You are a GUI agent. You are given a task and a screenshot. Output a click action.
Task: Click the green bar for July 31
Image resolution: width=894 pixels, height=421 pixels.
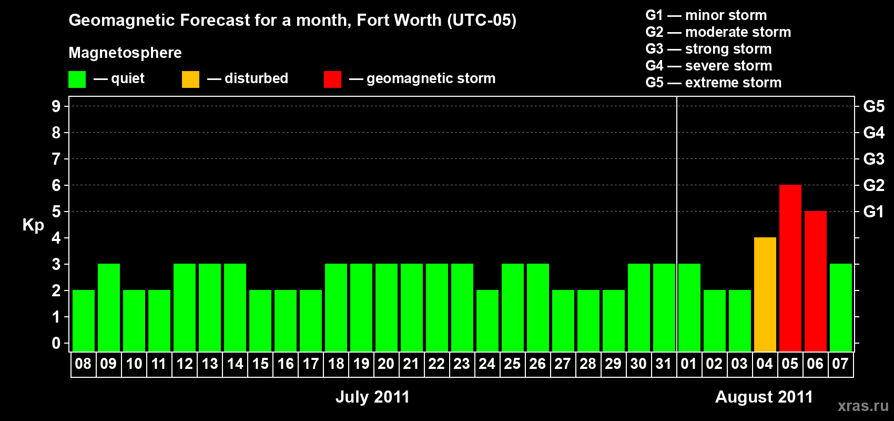coord(664,307)
